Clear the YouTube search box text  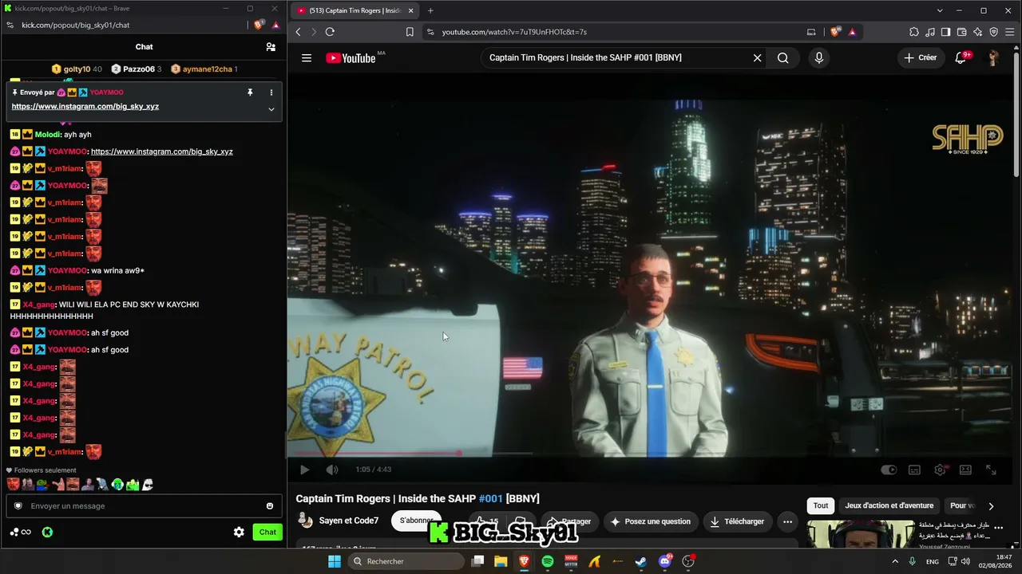757,57
